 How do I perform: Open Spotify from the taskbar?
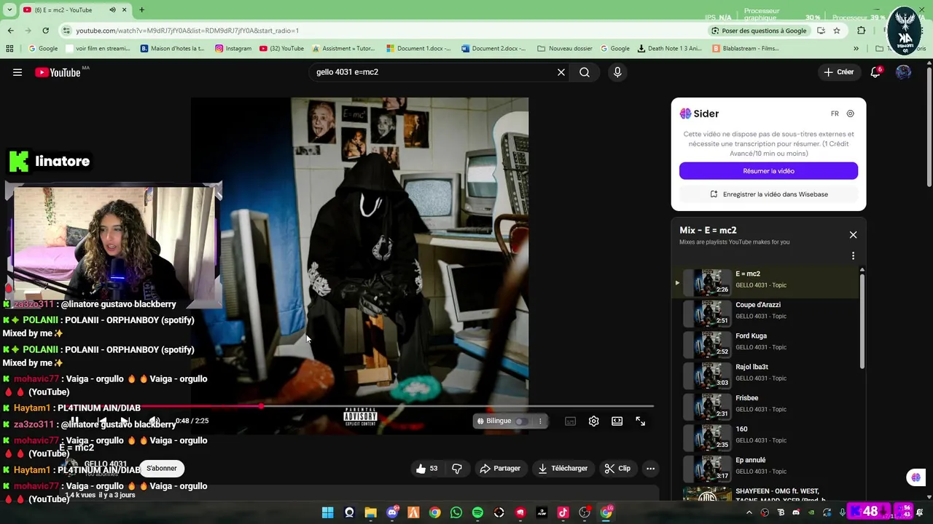point(477,512)
